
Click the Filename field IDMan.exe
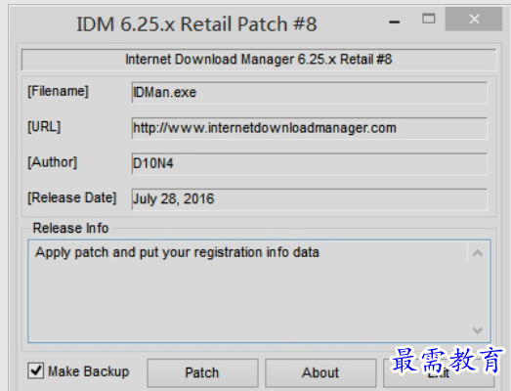(310, 93)
